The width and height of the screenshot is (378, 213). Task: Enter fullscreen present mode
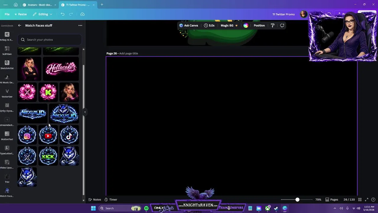(x=366, y=200)
